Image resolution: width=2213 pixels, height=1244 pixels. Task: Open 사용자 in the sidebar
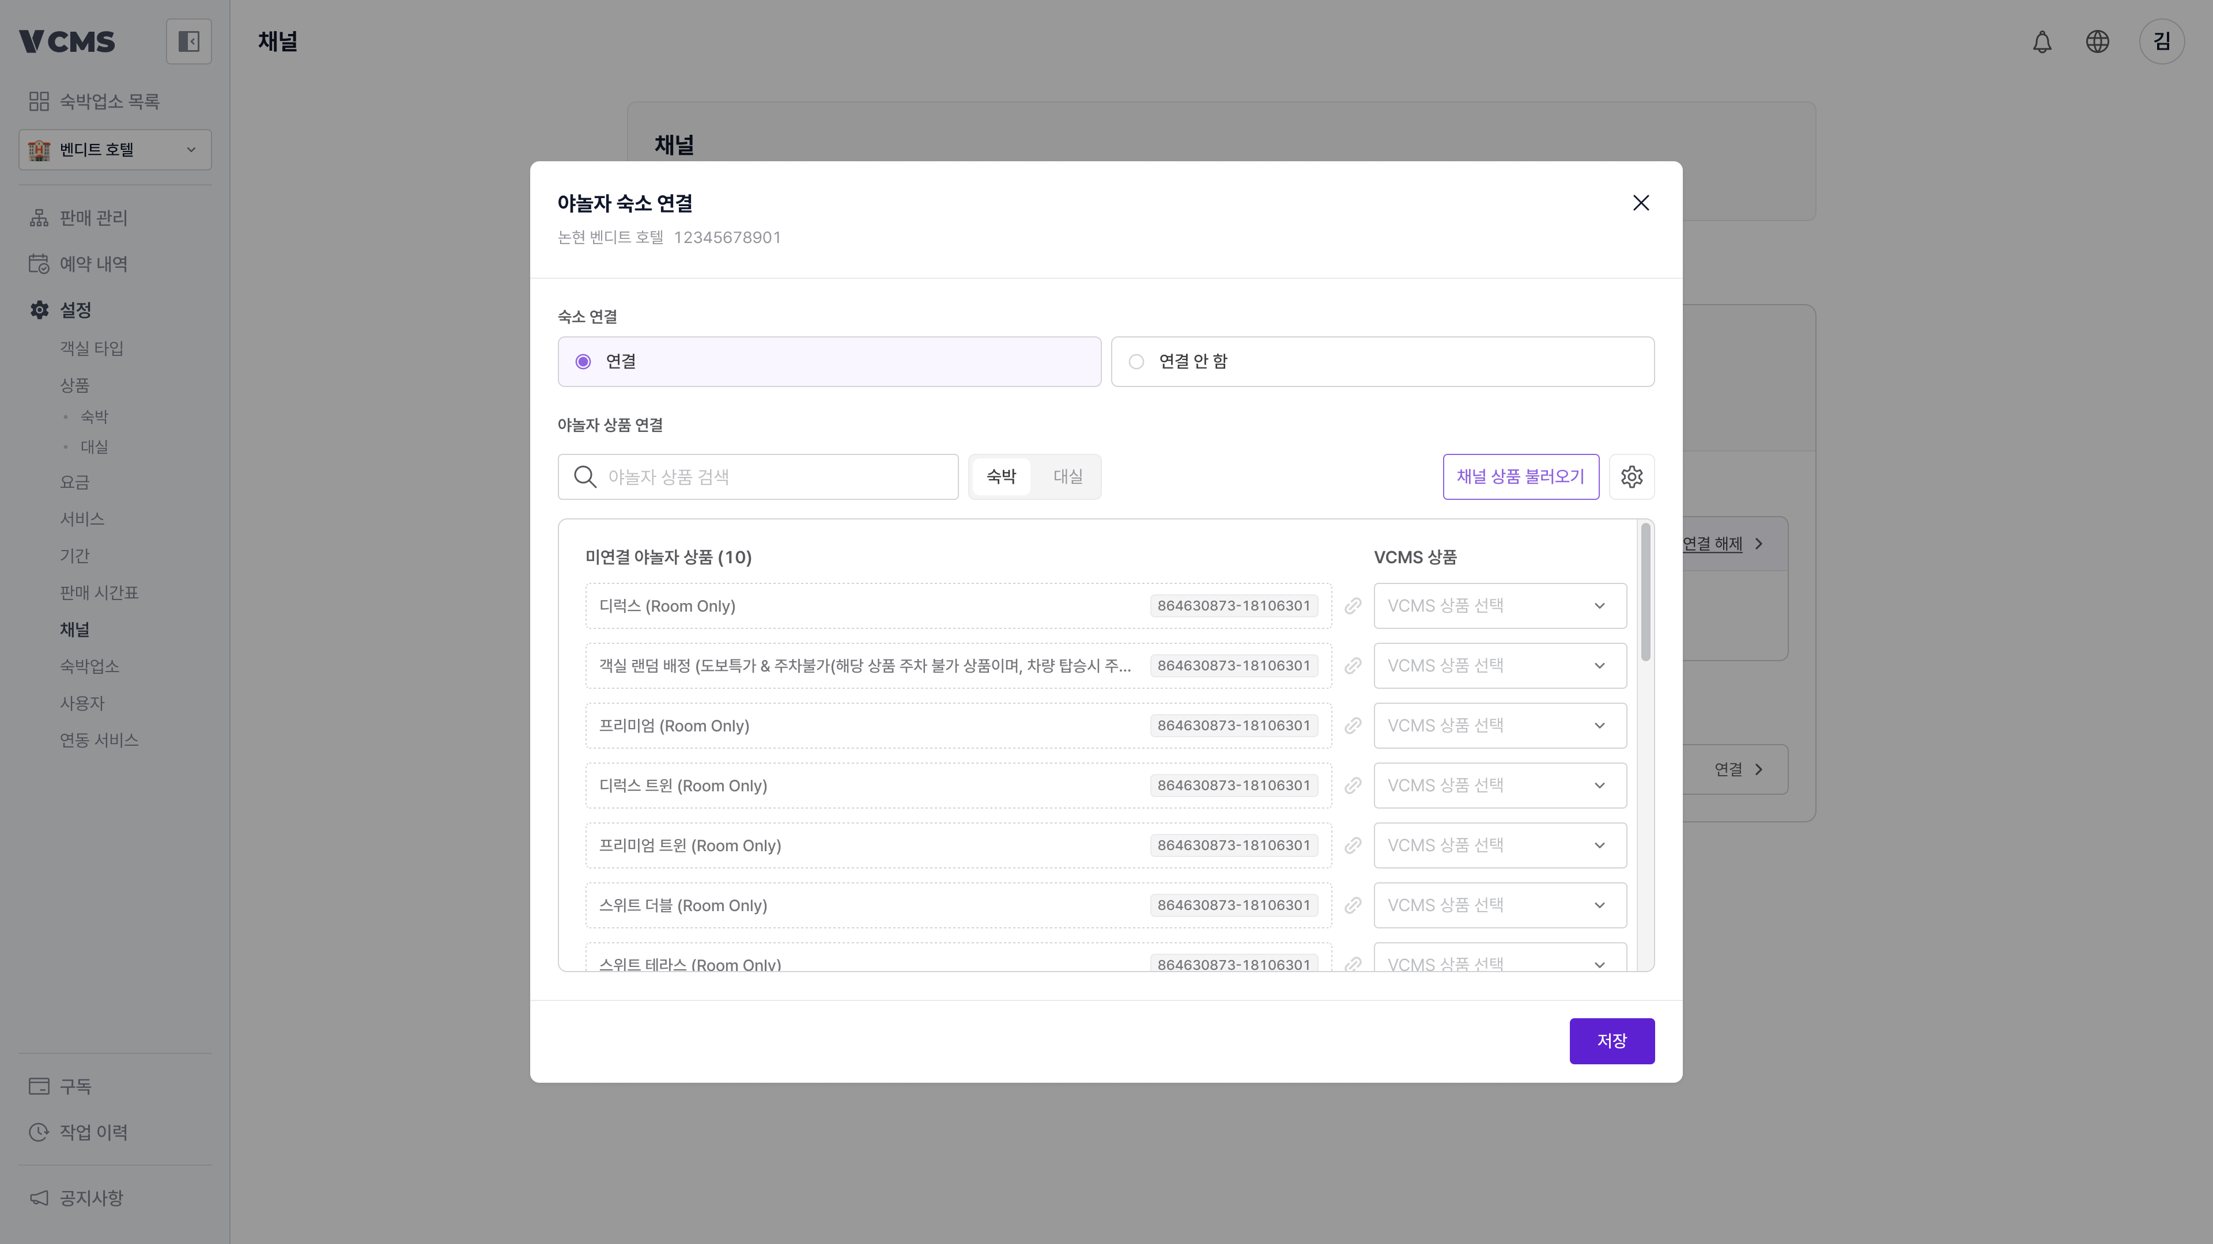tap(82, 703)
